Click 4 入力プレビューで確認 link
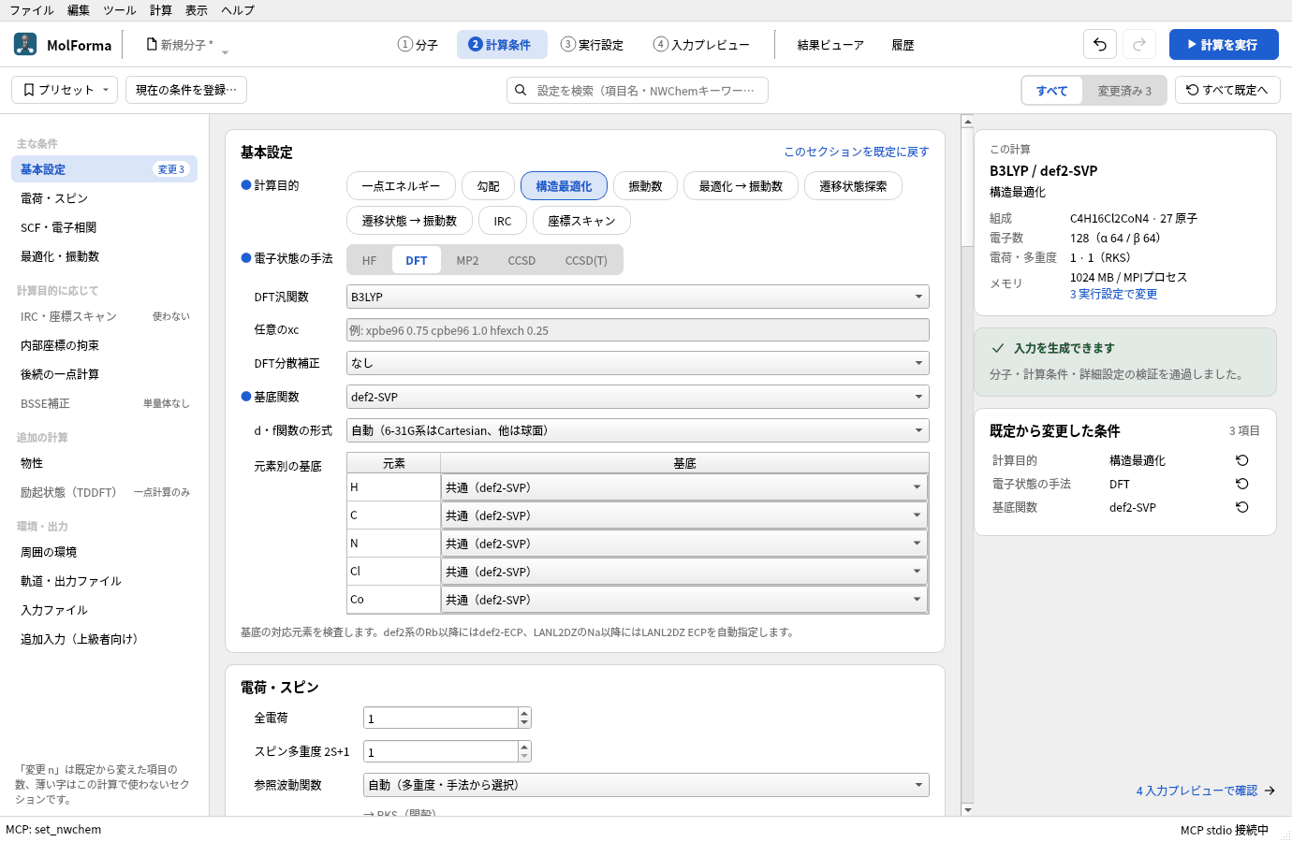 [1206, 791]
